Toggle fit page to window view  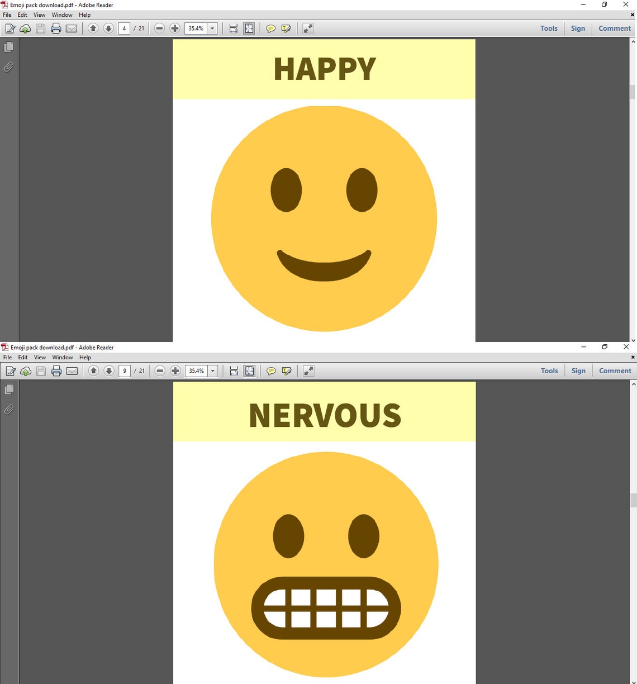[x=249, y=28]
